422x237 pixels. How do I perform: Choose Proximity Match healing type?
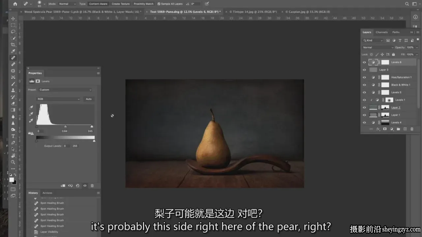pos(143,4)
